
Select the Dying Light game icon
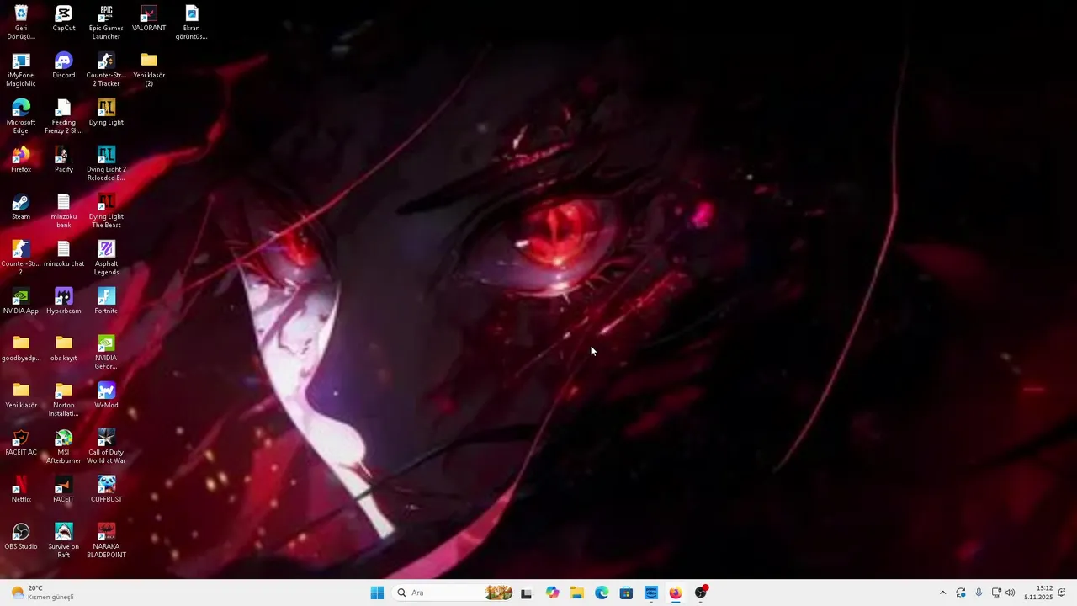106,113
